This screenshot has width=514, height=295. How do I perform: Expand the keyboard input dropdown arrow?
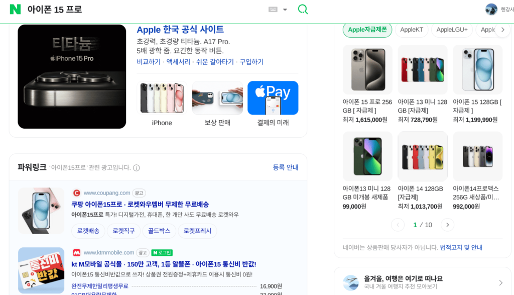(285, 10)
